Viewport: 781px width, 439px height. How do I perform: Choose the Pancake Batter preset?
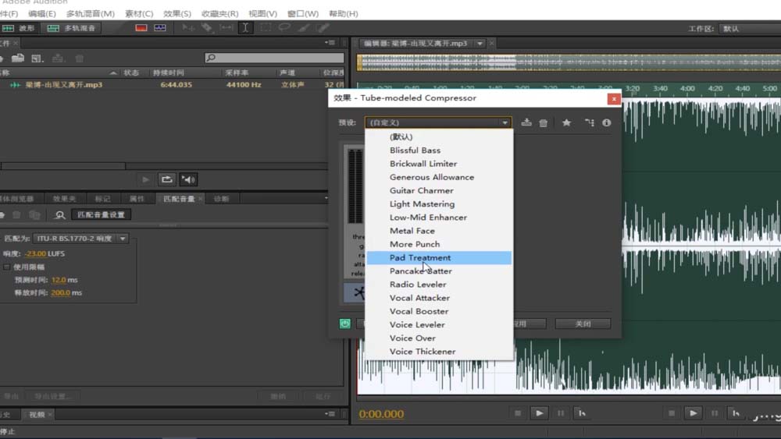439,271
